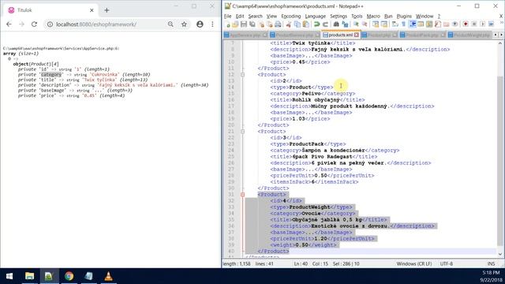Switch to Chrome via taskbar icon
Image resolution: width=505 pixels, height=284 pixels.
[69, 276]
